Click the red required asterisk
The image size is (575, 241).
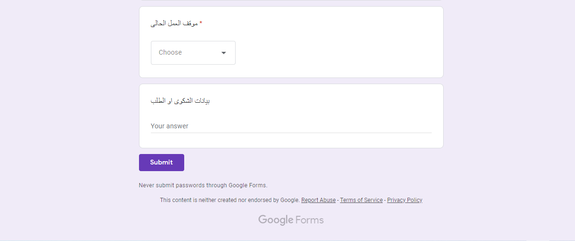[x=201, y=23]
